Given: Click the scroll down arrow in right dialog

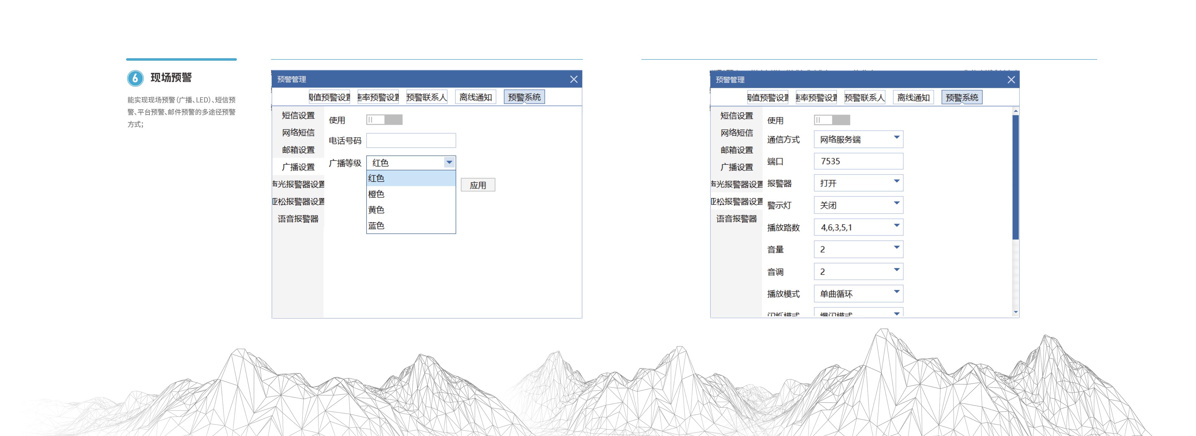Looking at the screenshot, I should tap(1015, 312).
